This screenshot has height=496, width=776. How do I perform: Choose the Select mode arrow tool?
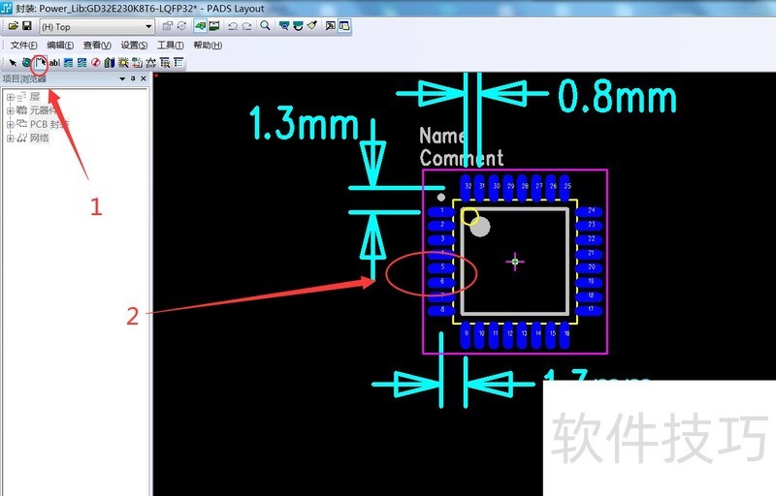pyautogui.click(x=13, y=62)
